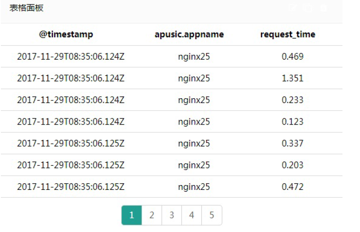Click the request_time value 0.472
Image resolution: width=360 pixels, height=232 pixels.
292,186
